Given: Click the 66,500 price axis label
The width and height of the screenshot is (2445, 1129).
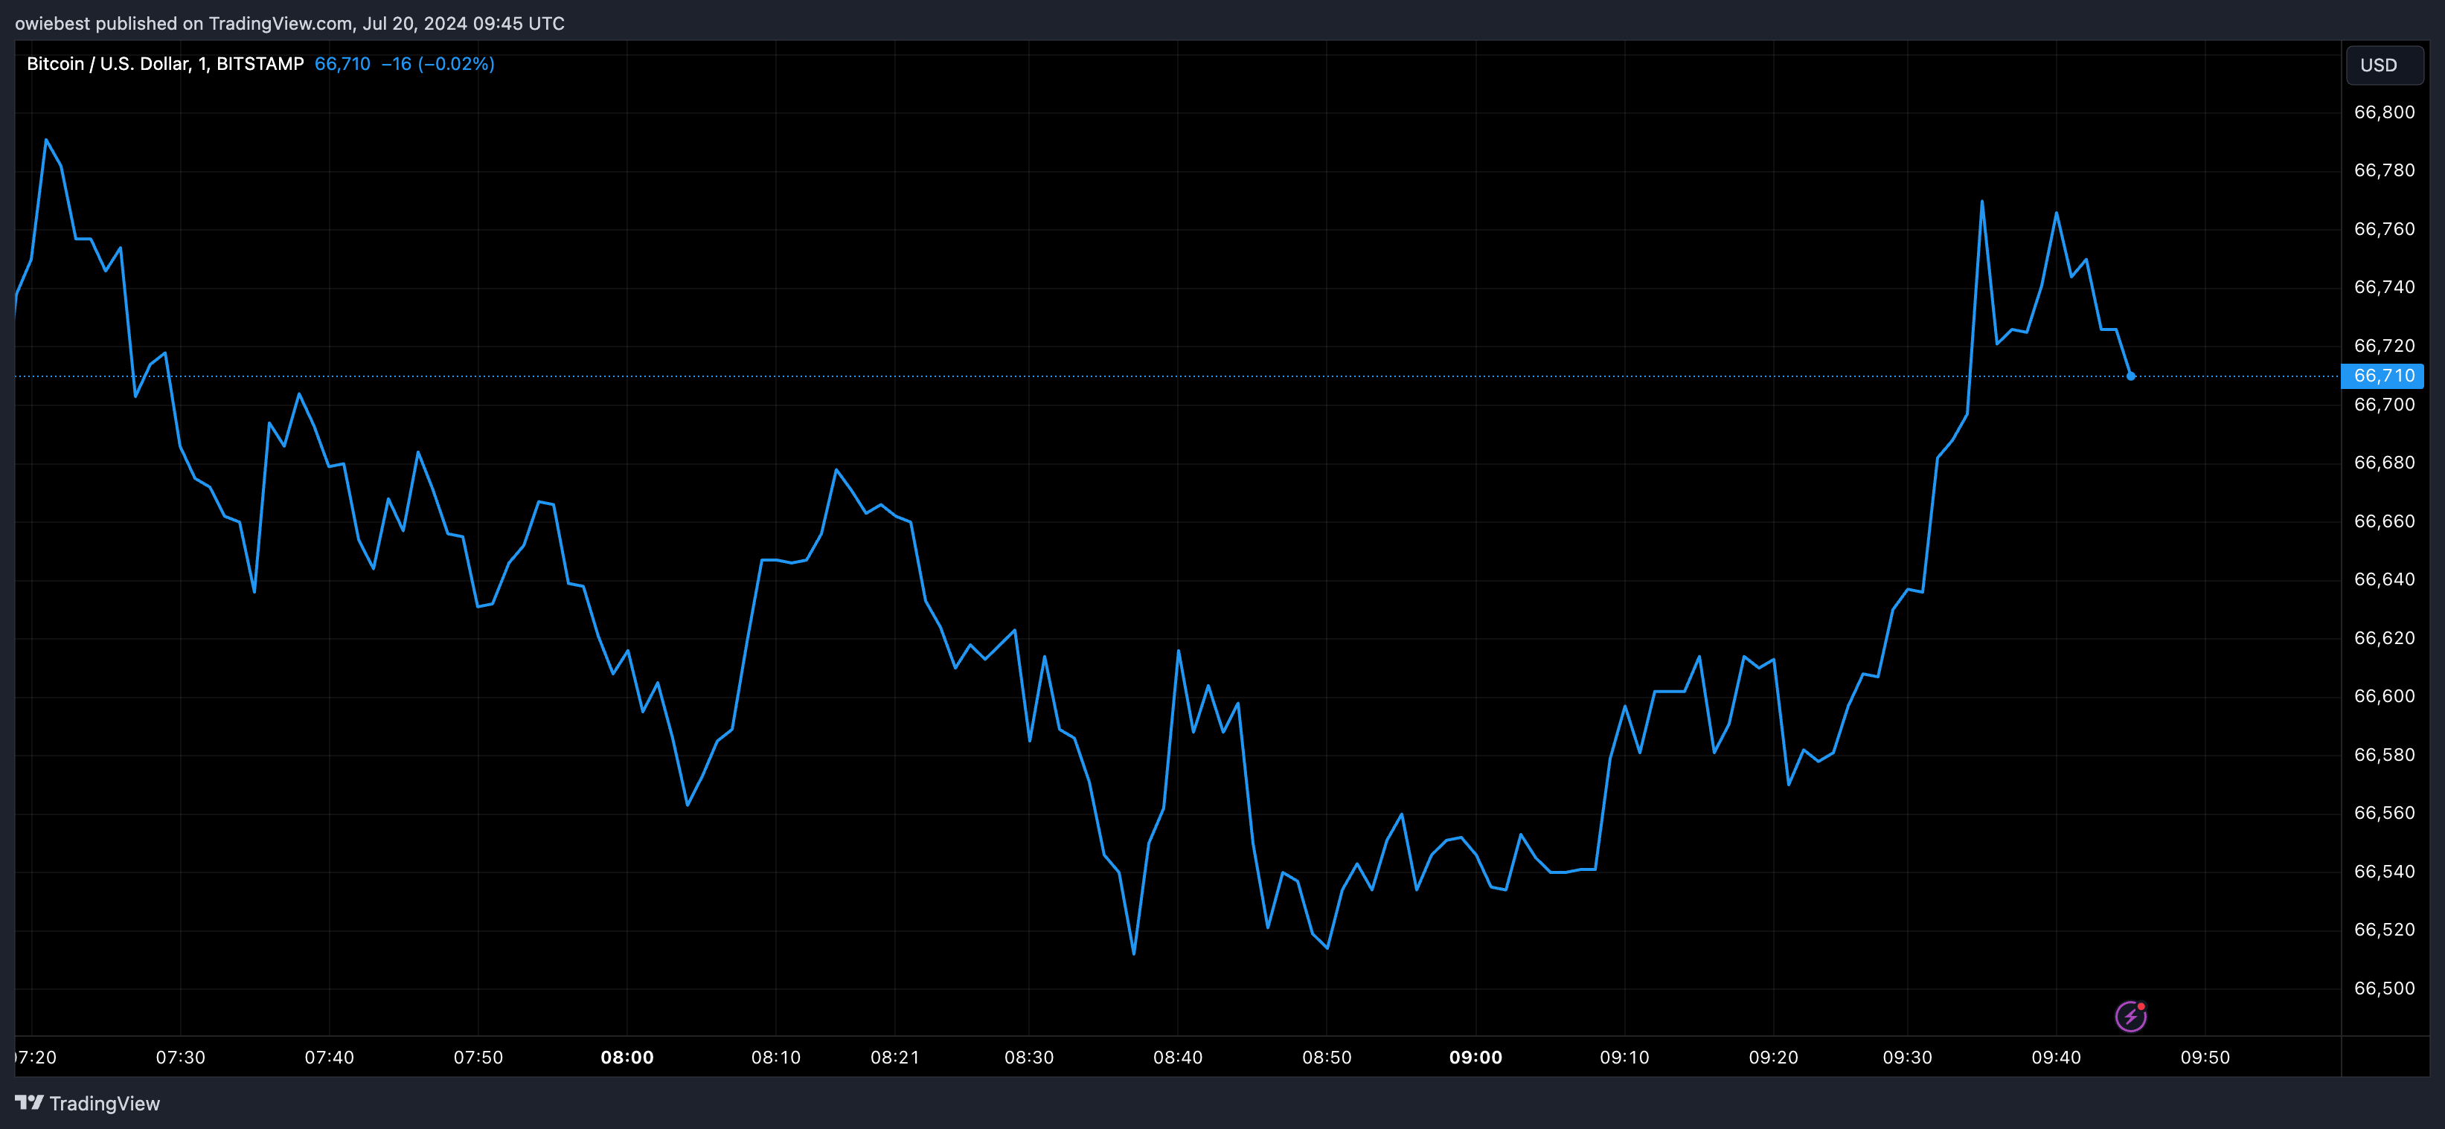Looking at the screenshot, I should [2384, 988].
